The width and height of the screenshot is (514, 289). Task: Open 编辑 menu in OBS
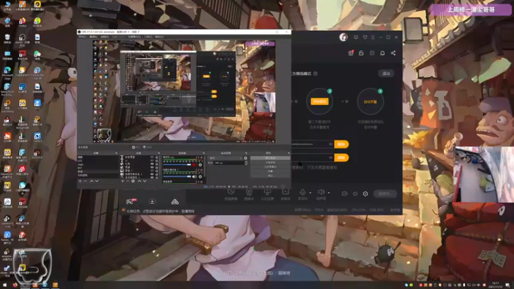pos(93,37)
